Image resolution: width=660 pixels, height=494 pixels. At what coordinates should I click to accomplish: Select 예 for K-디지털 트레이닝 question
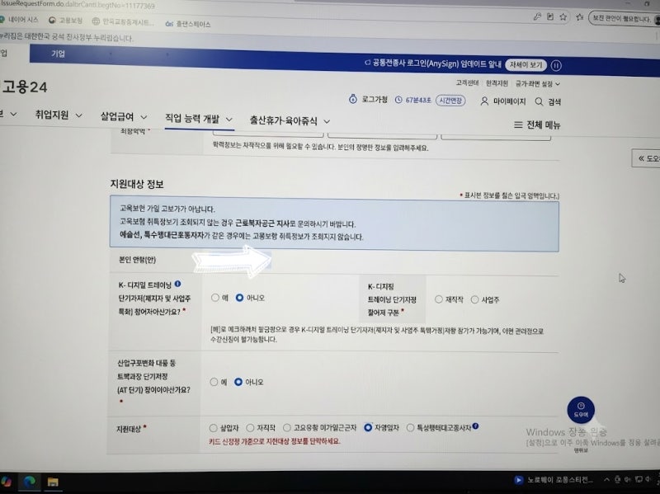coord(215,298)
